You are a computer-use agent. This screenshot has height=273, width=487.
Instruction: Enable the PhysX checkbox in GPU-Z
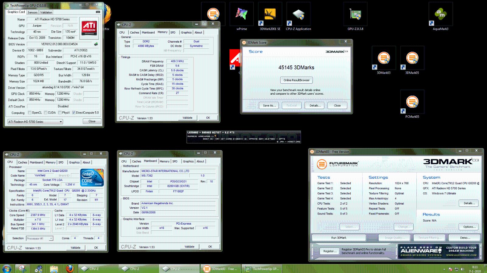[60, 113]
